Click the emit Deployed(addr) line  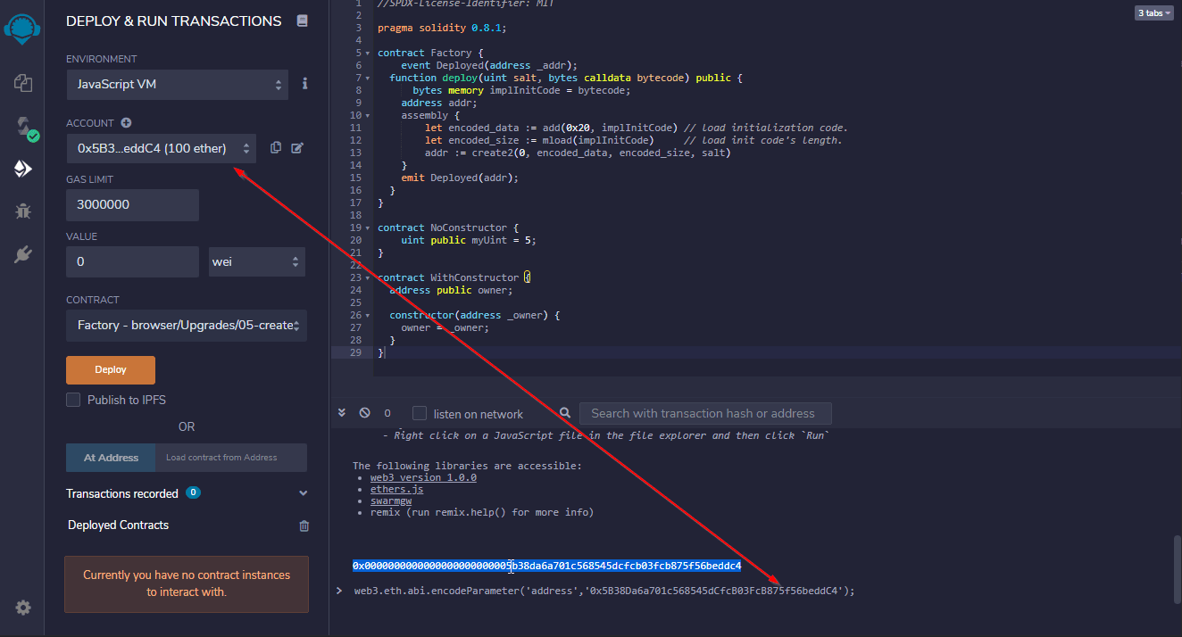coord(460,178)
